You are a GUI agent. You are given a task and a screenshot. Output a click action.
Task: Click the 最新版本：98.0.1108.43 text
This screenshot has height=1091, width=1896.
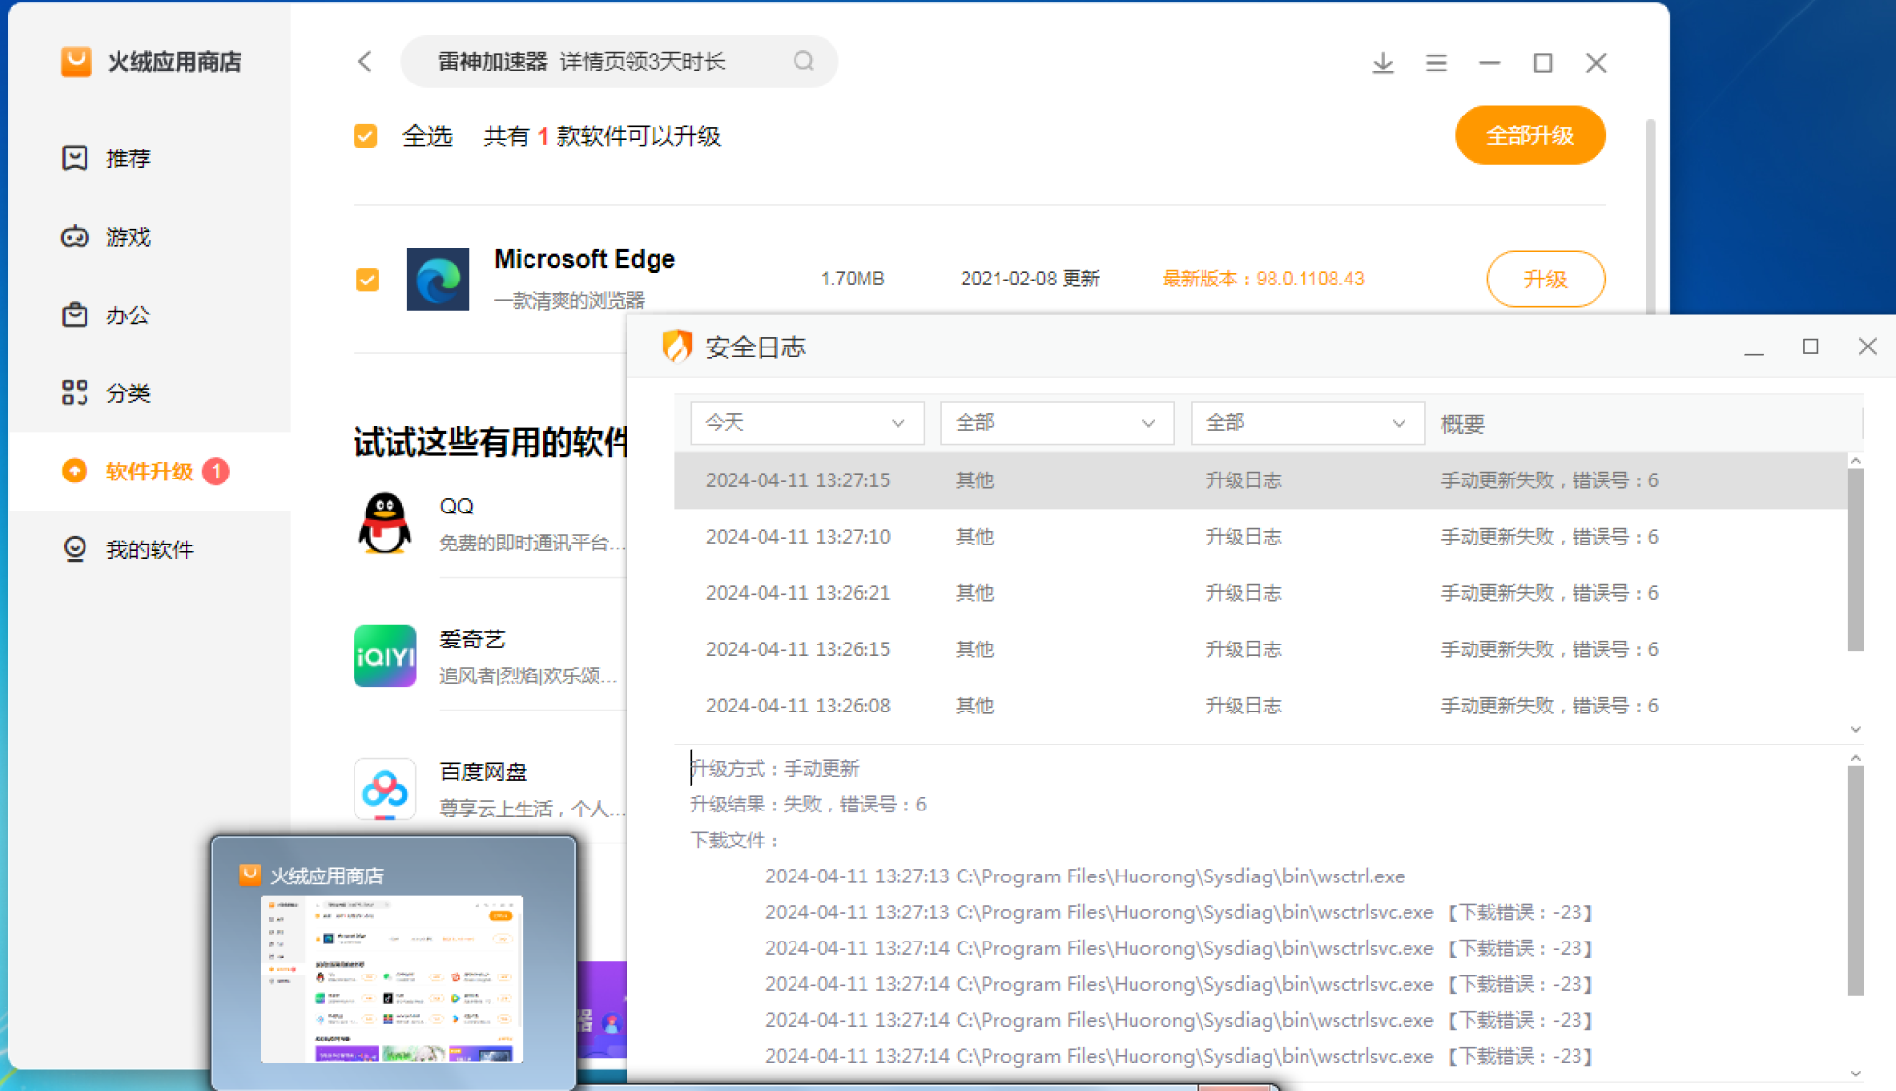[1263, 280]
